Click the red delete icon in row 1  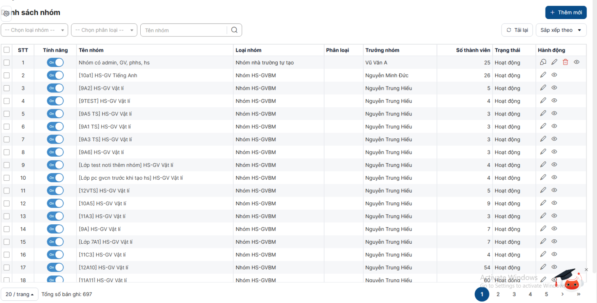[565, 62]
